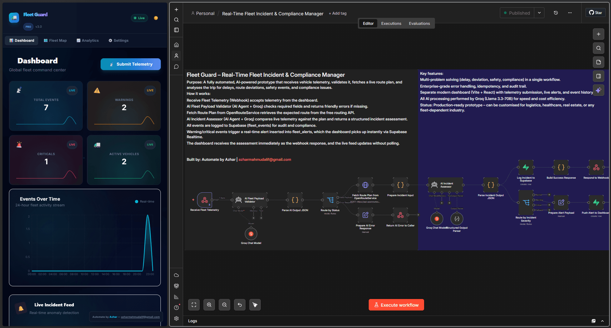Select the Structured Output Parser node
The width and height of the screenshot is (611, 328).
tap(457, 219)
